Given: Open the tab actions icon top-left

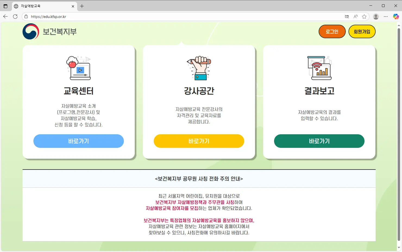Looking at the screenshot, I should coord(5,6).
